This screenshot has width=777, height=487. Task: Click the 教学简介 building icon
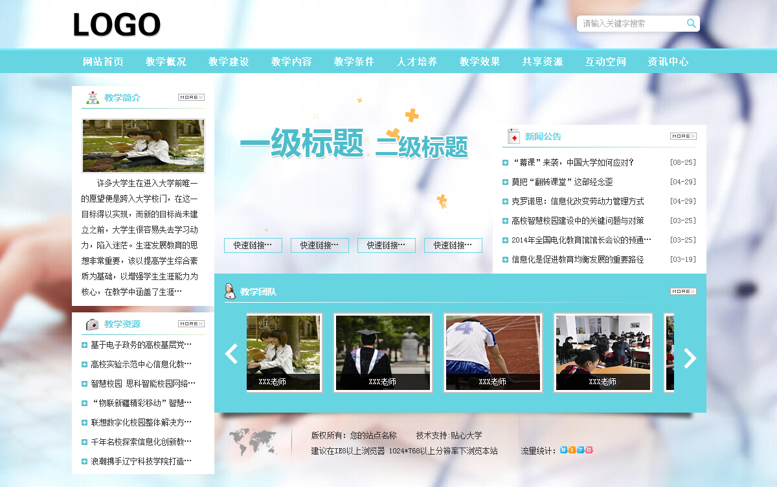(x=93, y=98)
